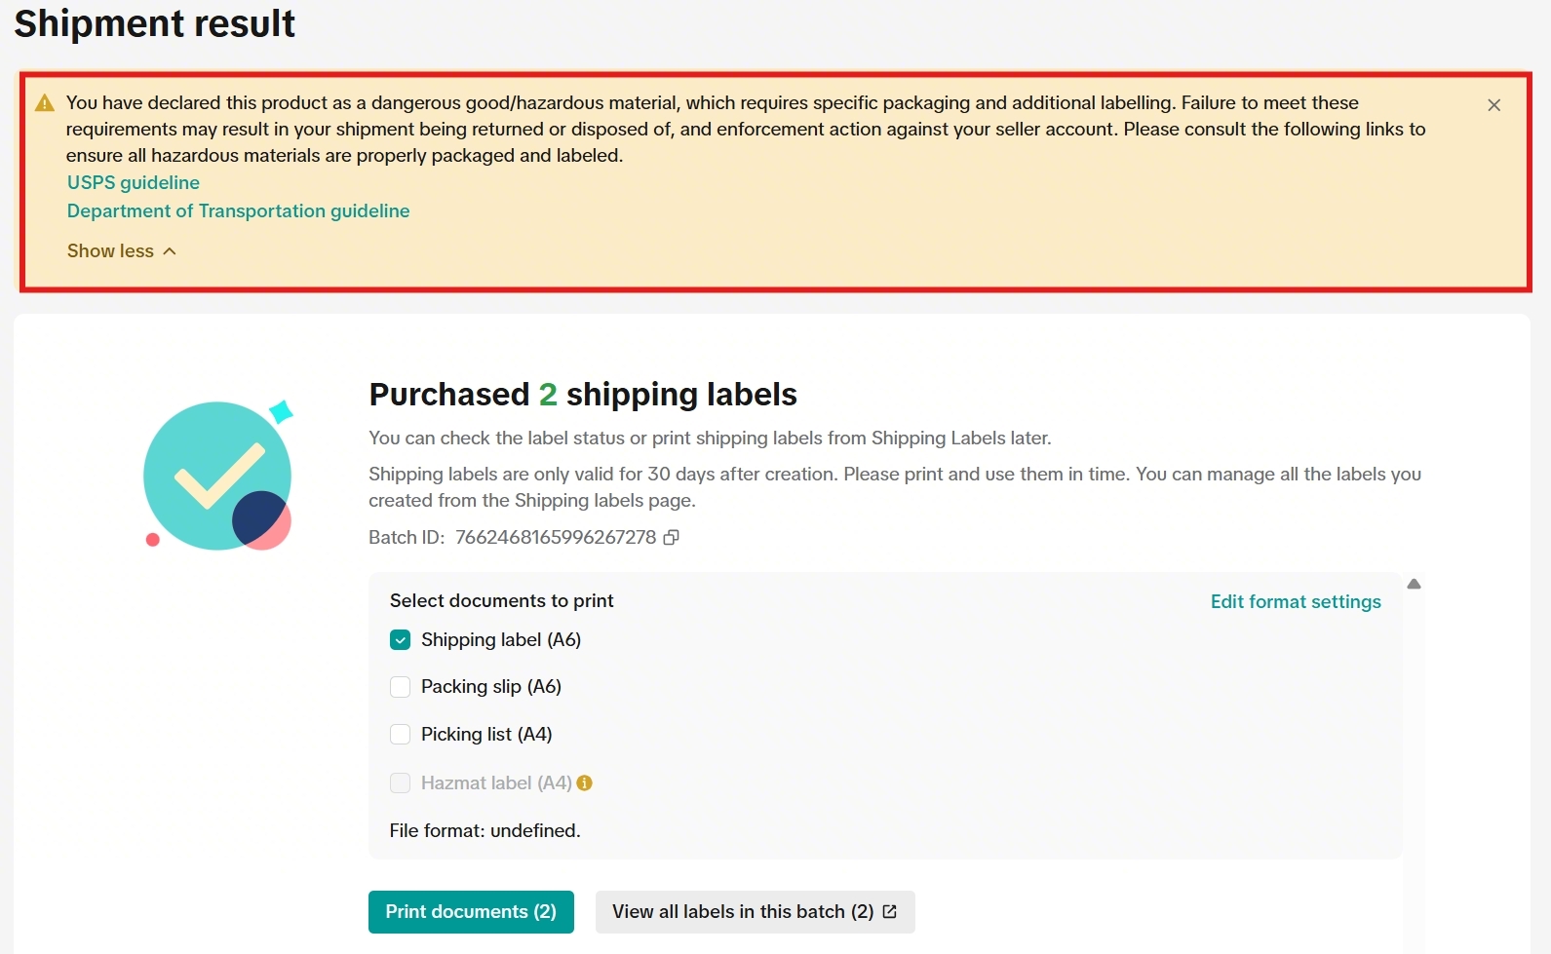The image size is (1551, 954).
Task: Open Edit format settings
Action: click(x=1296, y=601)
